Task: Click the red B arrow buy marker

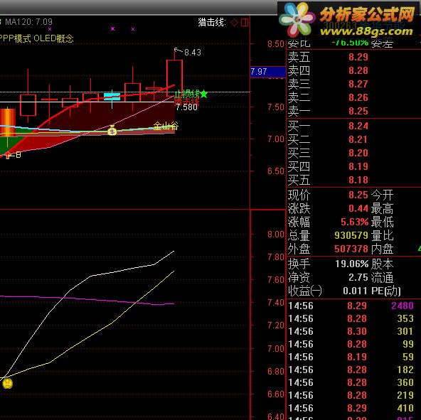Action: 13,155
